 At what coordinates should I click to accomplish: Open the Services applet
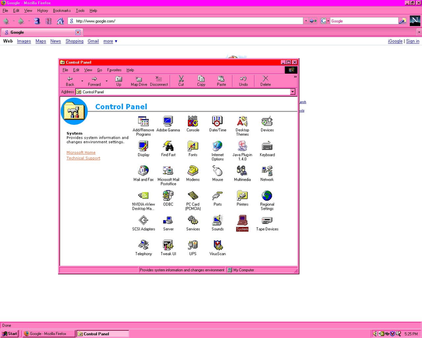click(x=193, y=223)
